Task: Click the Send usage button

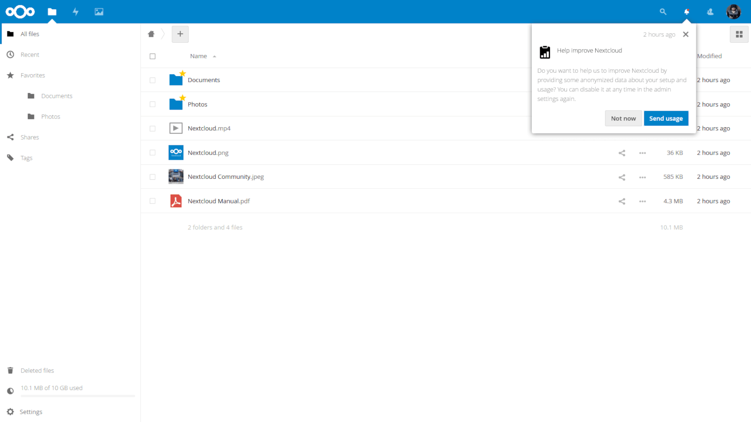Action: coord(666,118)
